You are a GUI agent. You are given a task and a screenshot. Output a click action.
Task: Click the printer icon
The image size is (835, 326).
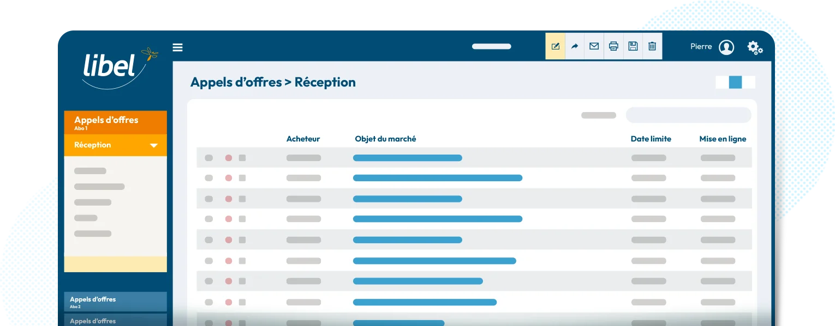click(x=613, y=46)
